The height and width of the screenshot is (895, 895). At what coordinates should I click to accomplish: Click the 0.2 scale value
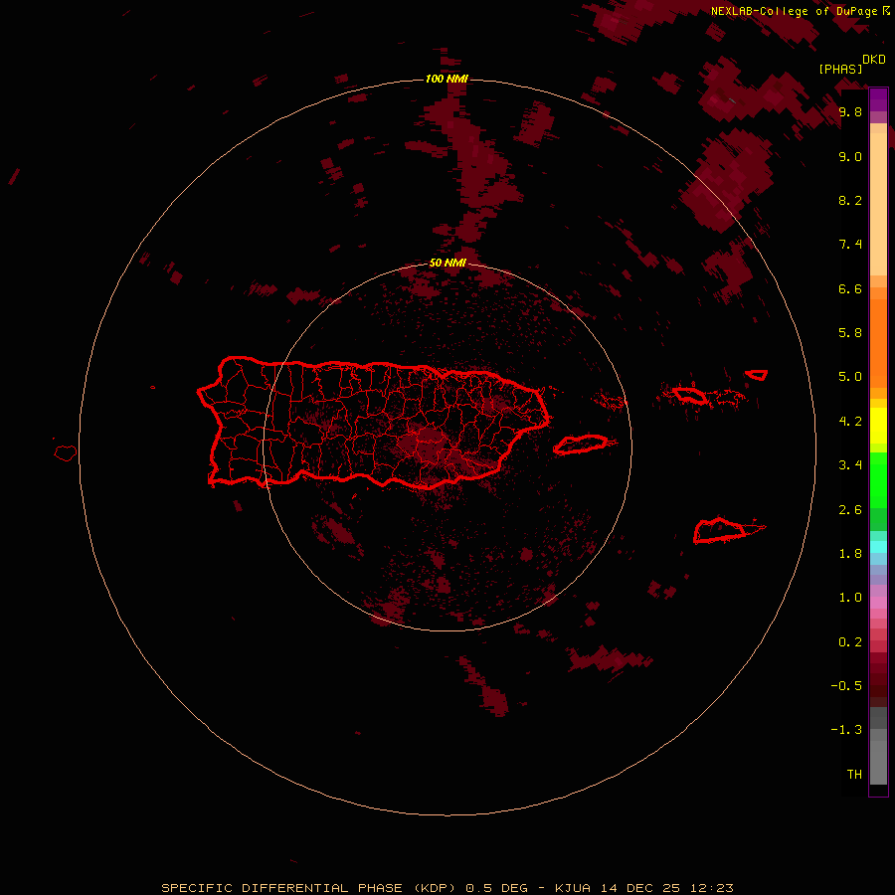pyautogui.click(x=850, y=642)
